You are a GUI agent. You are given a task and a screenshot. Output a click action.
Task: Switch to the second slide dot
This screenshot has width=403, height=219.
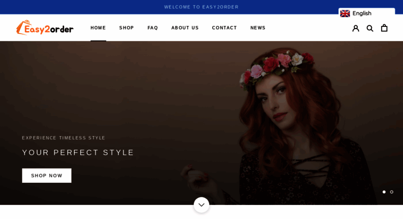click(x=392, y=192)
